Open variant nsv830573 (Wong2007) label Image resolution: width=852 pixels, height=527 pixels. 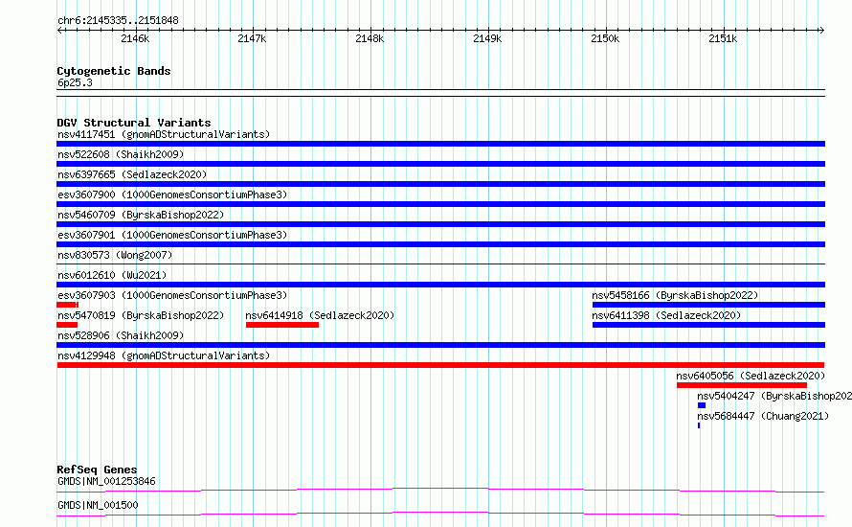click(115, 255)
